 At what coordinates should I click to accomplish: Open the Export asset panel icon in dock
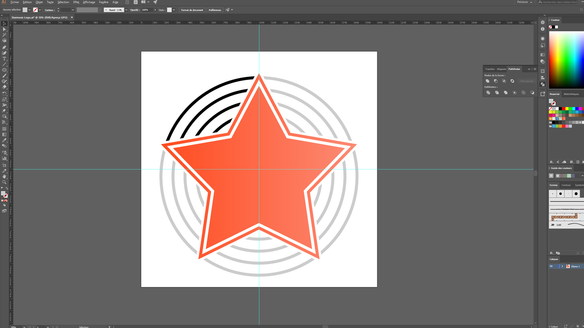tap(542, 94)
